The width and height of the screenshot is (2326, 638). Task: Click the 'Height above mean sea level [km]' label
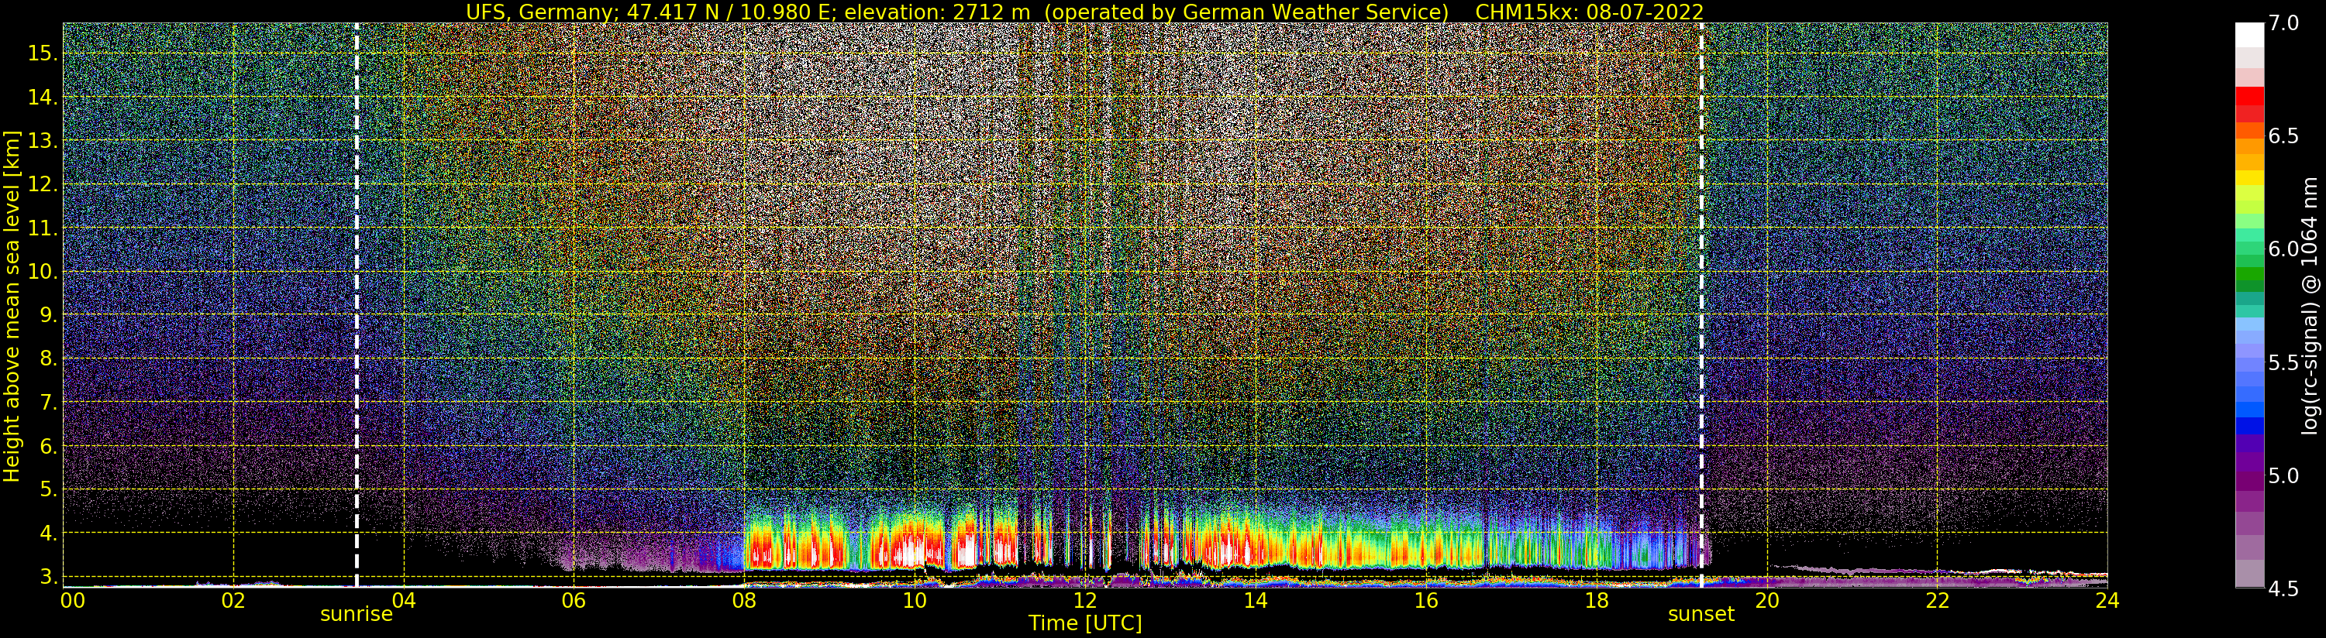[x=12, y=305]
